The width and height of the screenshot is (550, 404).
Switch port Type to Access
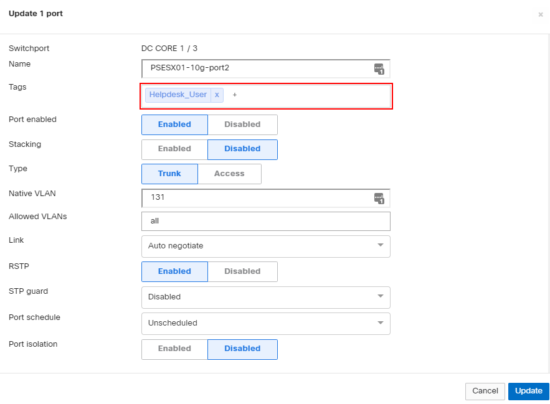(229, 174)
